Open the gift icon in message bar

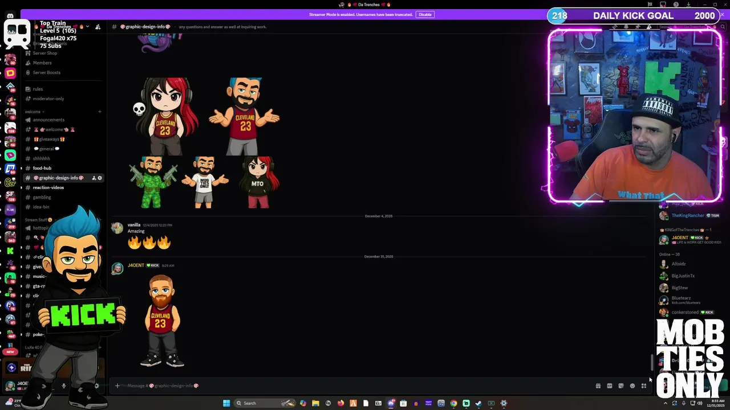pos(598,386)
